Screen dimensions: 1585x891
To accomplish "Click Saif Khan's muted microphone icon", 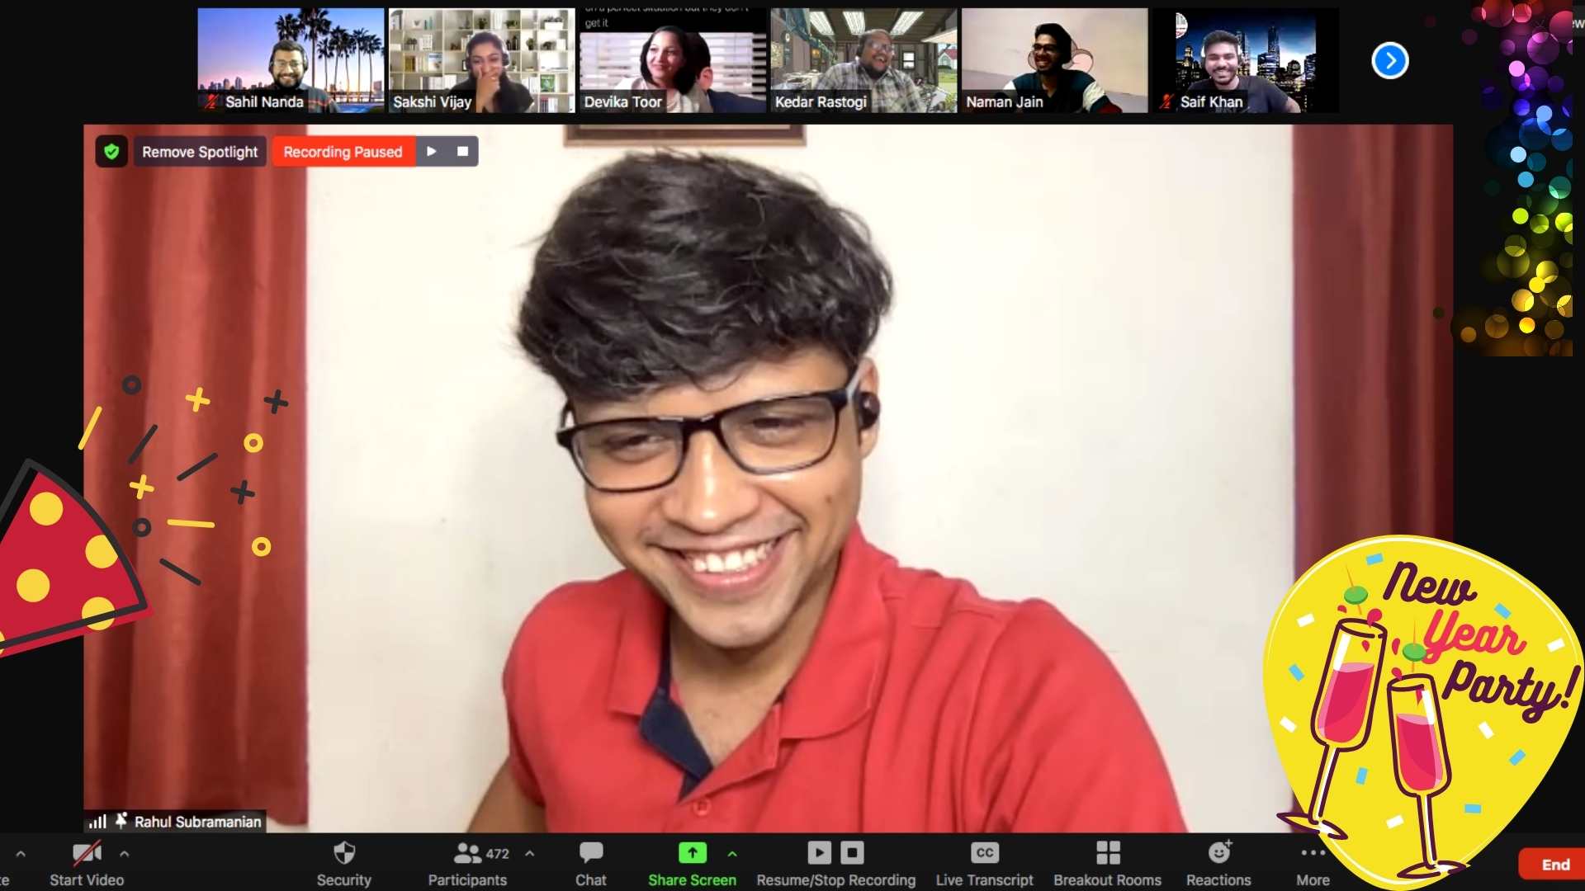I will tap(1166, 102).
